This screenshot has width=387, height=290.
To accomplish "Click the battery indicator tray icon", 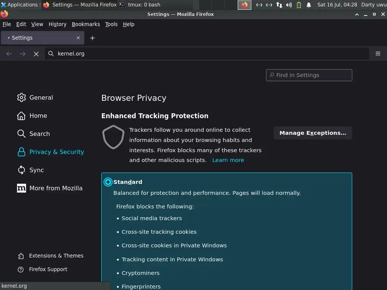I will [x=299, y=5].
